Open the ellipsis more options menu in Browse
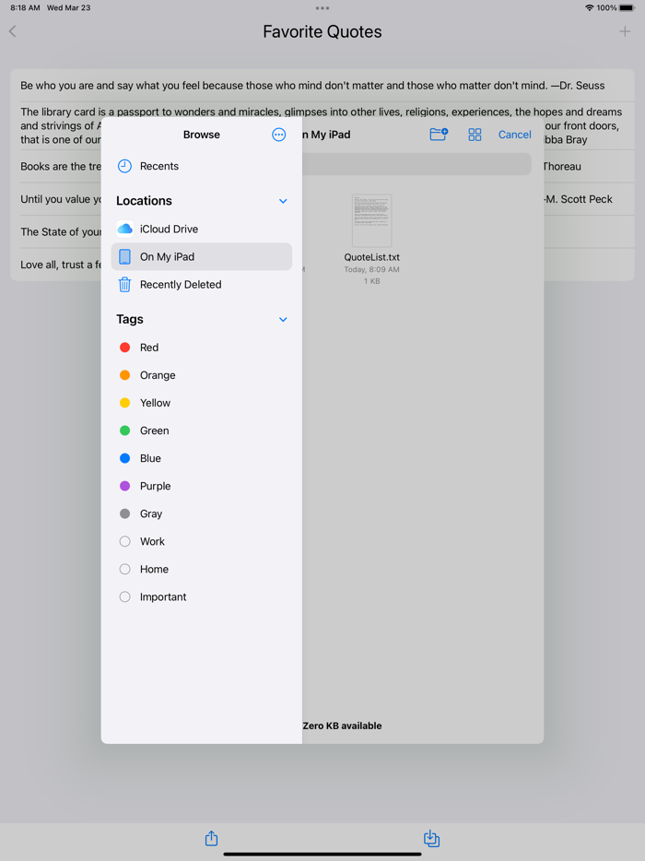 (x=278, y=135)
